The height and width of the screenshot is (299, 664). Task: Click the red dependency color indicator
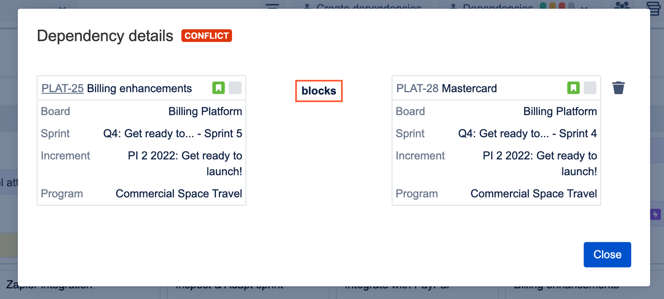[x=562, y=6]
